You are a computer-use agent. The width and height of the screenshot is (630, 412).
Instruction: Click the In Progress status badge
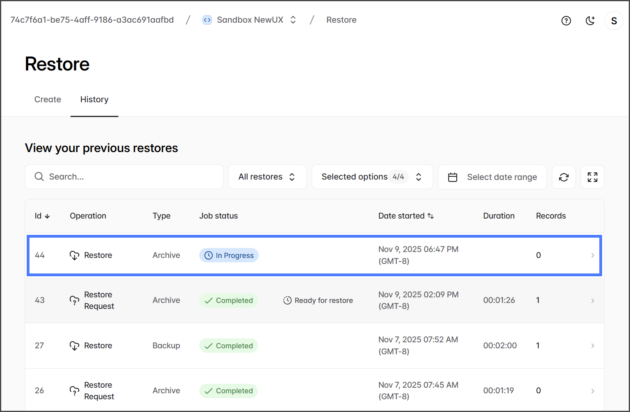(x=229, y=256)
